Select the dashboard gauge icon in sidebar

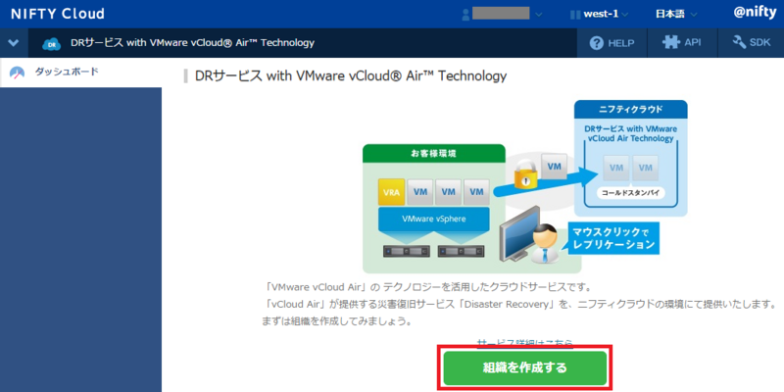[x=17, y=73]
